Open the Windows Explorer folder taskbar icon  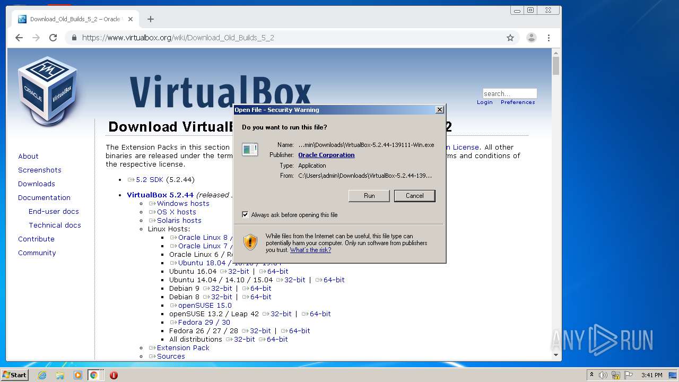click(60, 375)
